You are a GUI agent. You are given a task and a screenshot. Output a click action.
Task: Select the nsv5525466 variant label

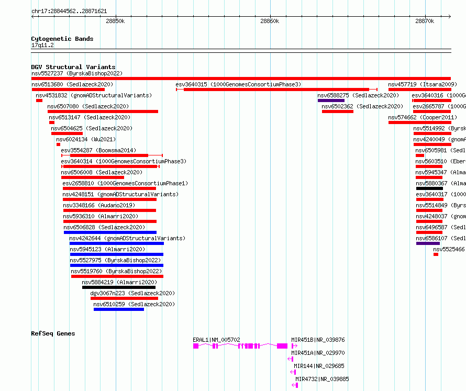pos(449,249)
